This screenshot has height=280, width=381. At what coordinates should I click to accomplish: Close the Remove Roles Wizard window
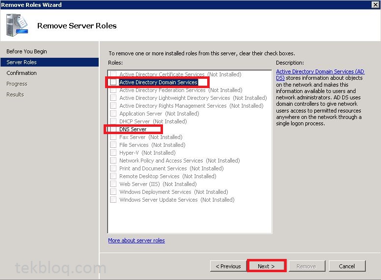376,4
